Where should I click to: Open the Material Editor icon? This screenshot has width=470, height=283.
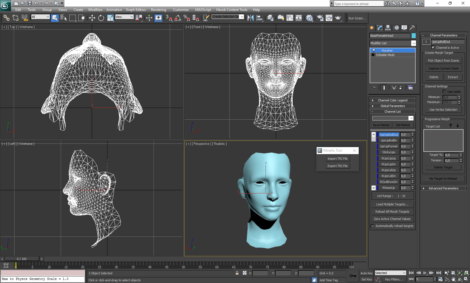(x=309, y=18)
